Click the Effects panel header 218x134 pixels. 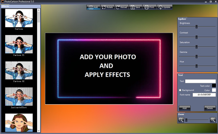(21, 7)
